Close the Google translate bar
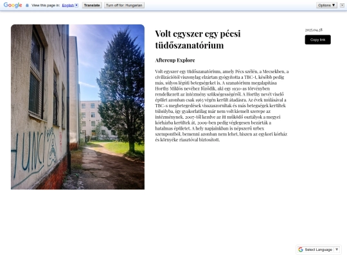The image size is (347, 260). (342, 5)
